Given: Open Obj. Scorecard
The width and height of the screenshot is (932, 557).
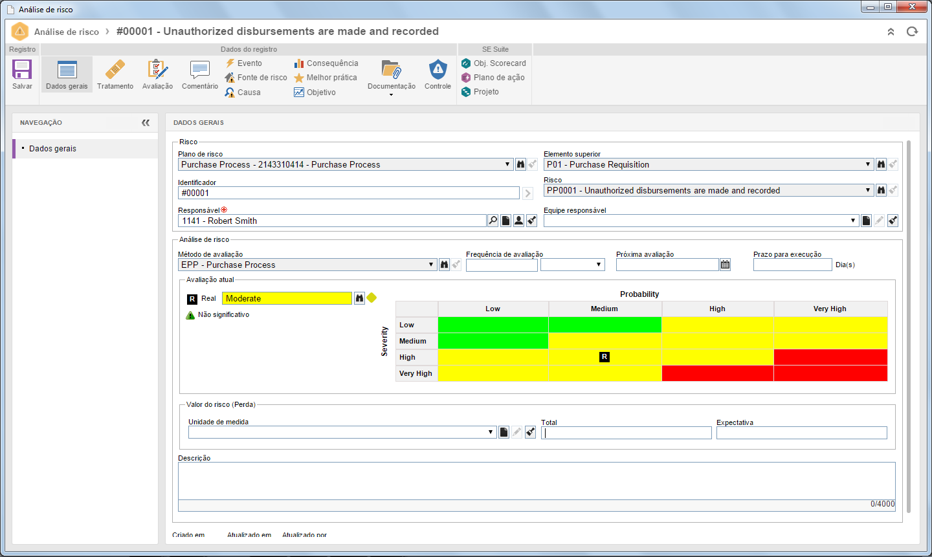Looking at the screenshot, I should 494,63.
